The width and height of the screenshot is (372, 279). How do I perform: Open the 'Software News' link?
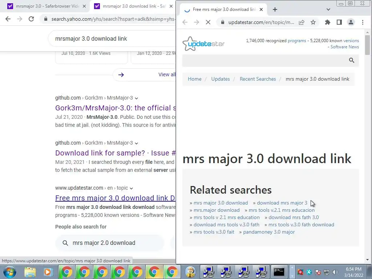344,47
